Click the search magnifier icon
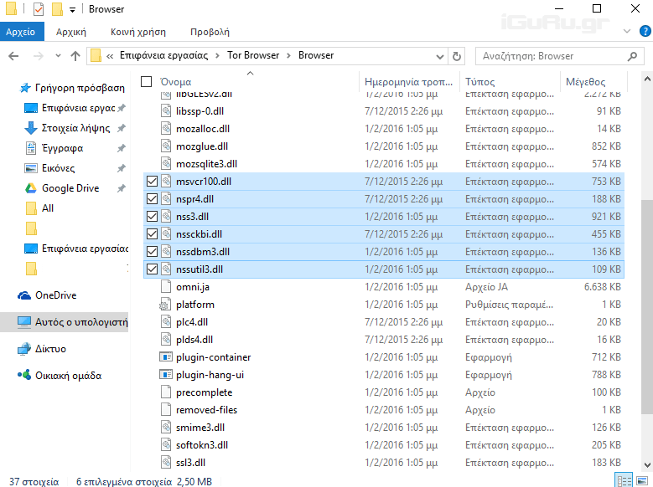Screen dimensions: 653x487 632,56
